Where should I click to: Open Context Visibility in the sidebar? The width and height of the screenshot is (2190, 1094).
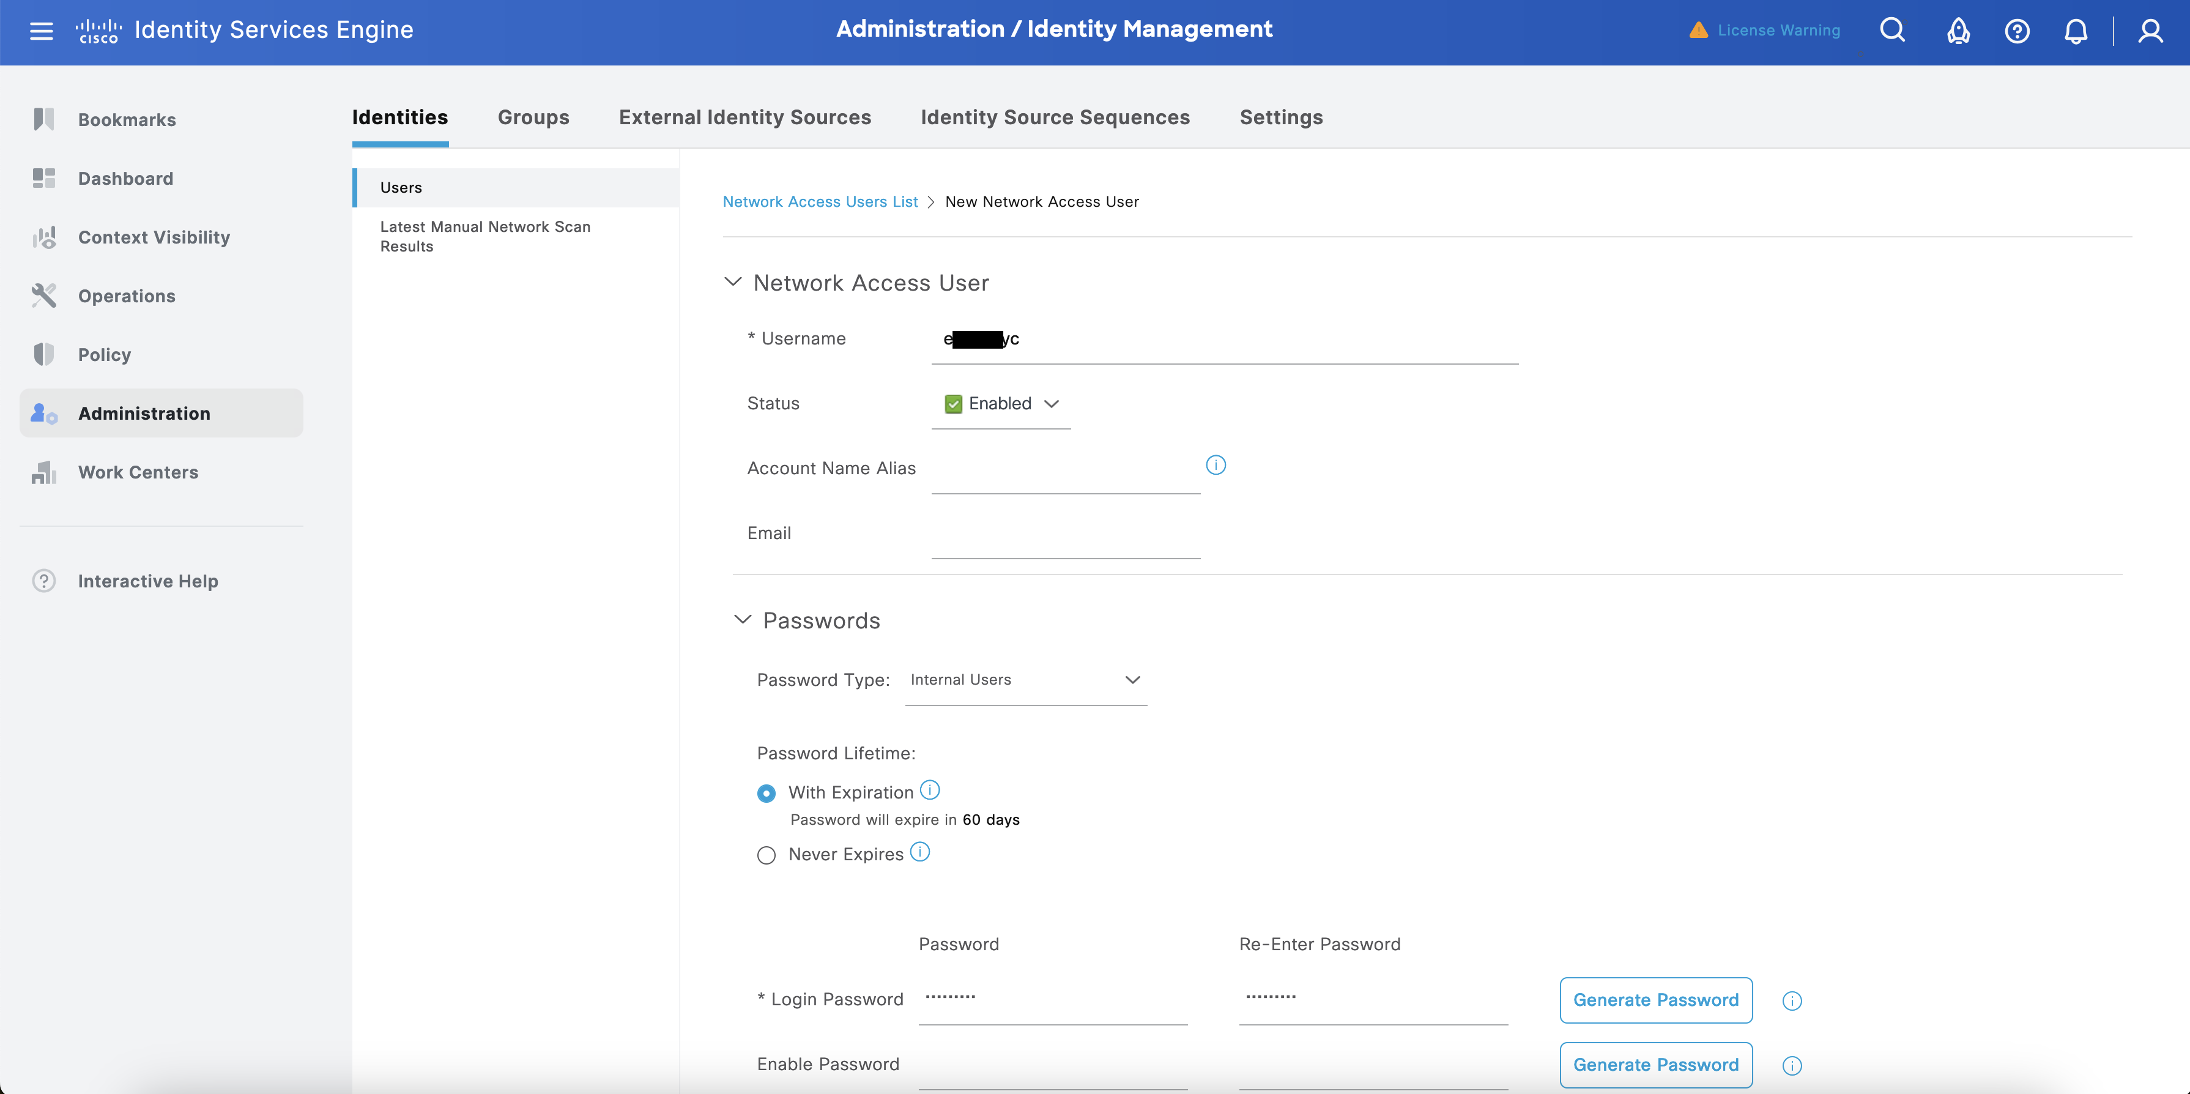(154, 237)
